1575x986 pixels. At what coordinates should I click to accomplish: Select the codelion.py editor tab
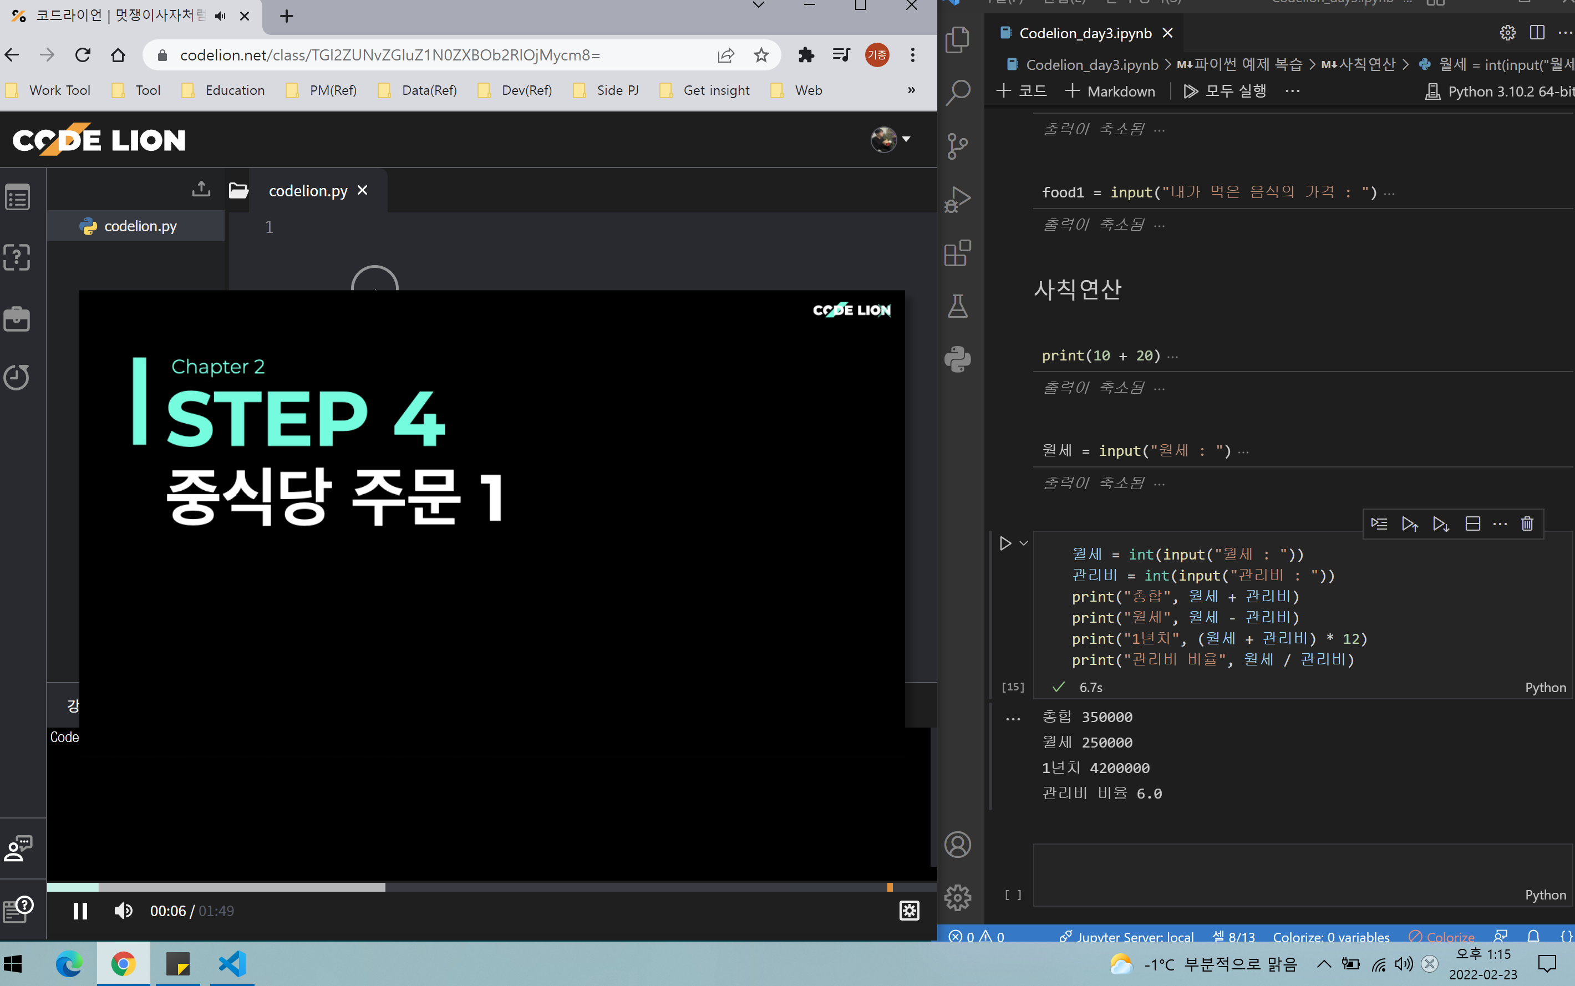(308, 190)
